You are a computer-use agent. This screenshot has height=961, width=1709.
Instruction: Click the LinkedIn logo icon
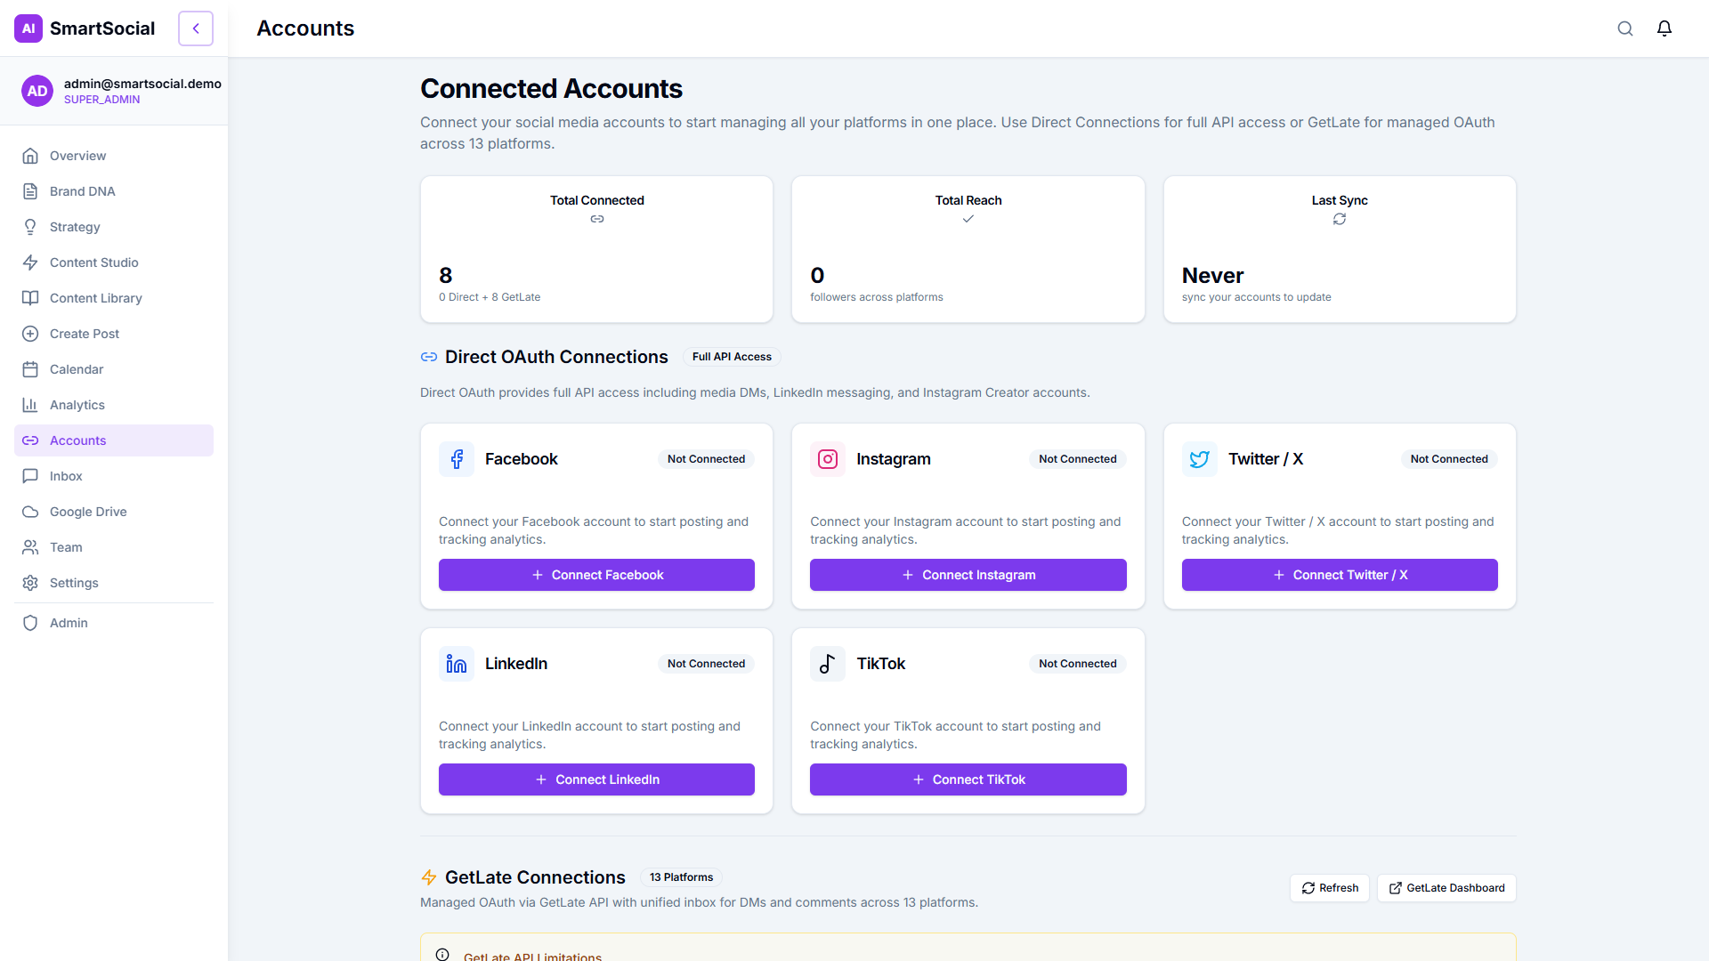pos(457,664)
